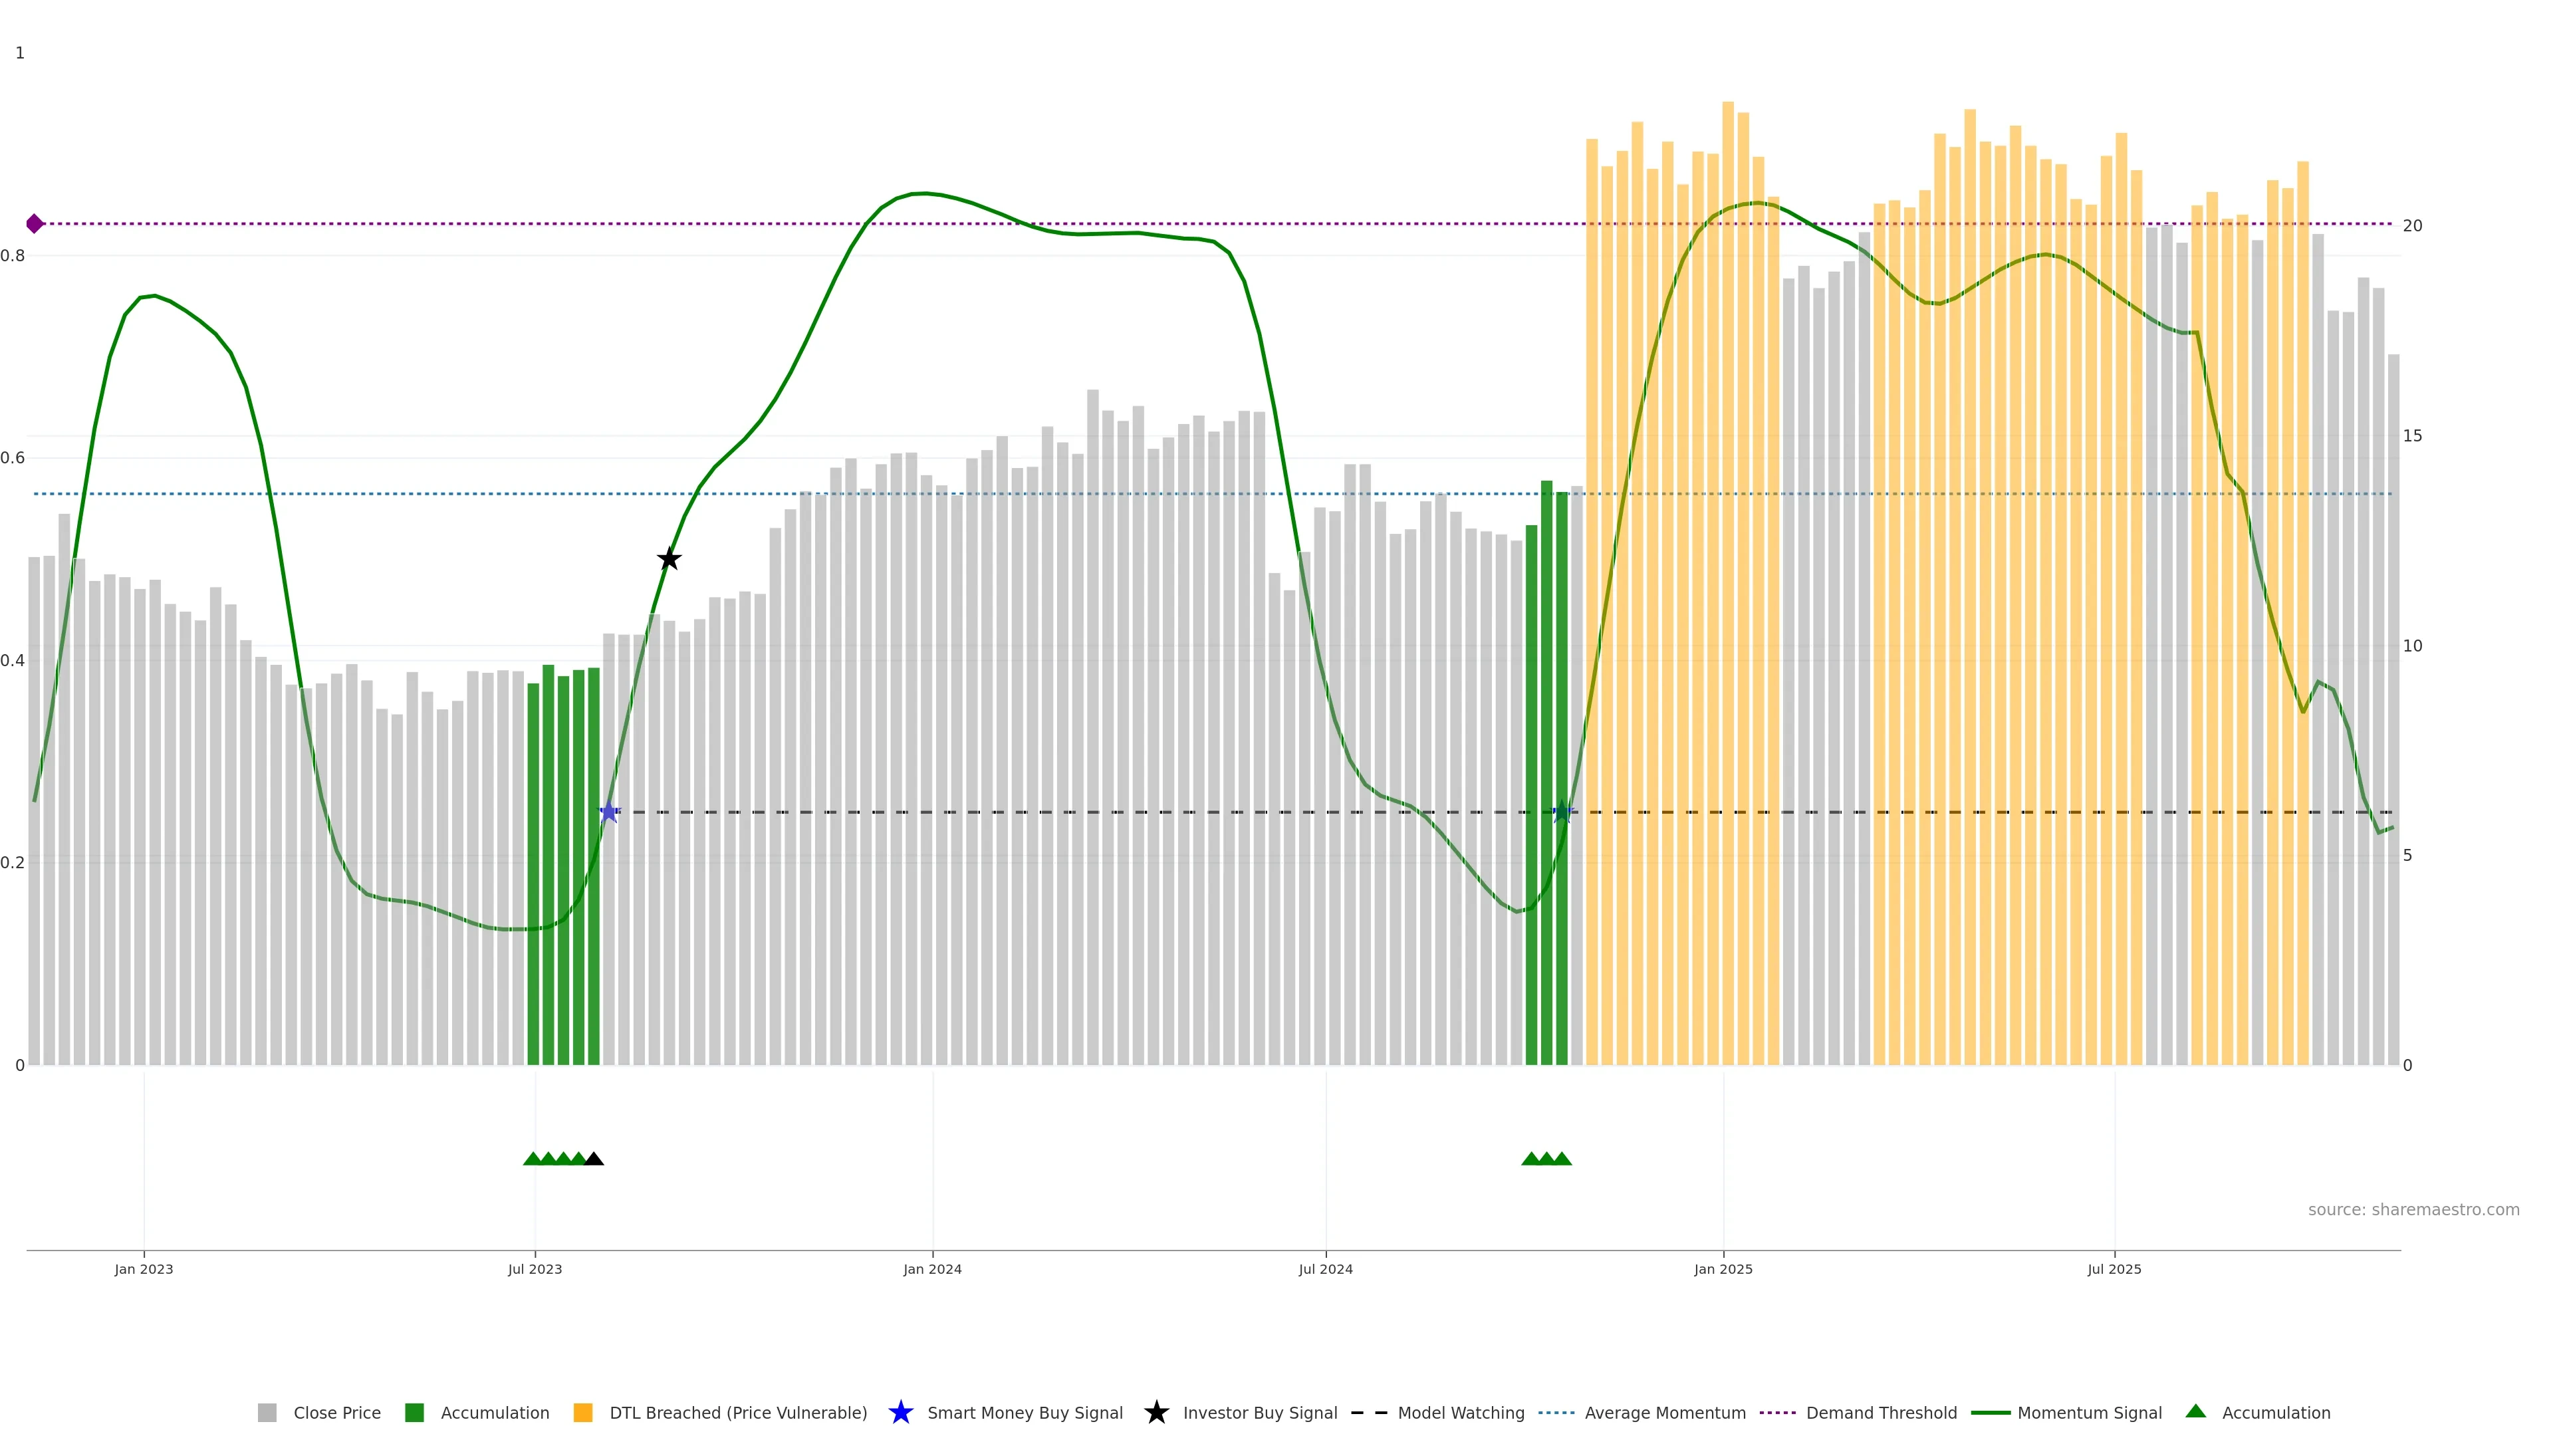The image size is (2553, 1436).
Task: Click the purple diamond Demand Threshold marker
Action: coord(35,224)
